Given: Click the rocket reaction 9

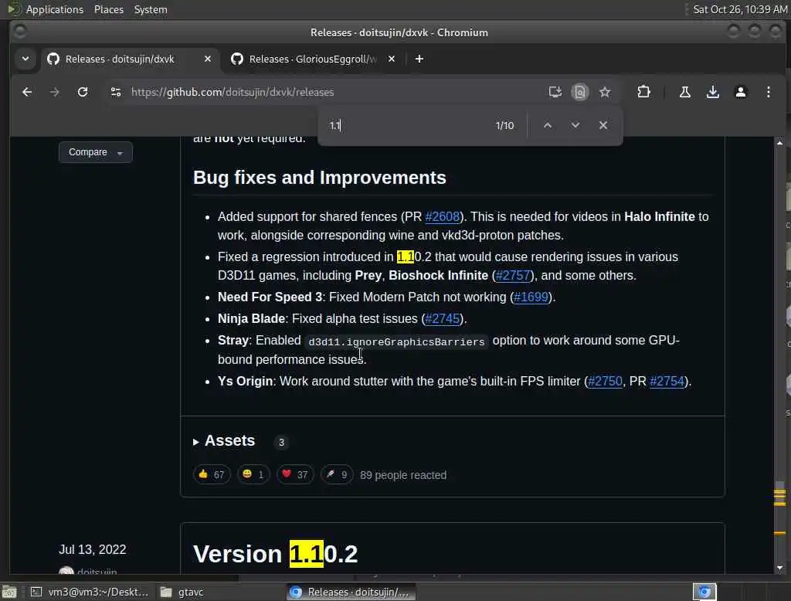Looking at the screenshot, I should tap(337, 475).
